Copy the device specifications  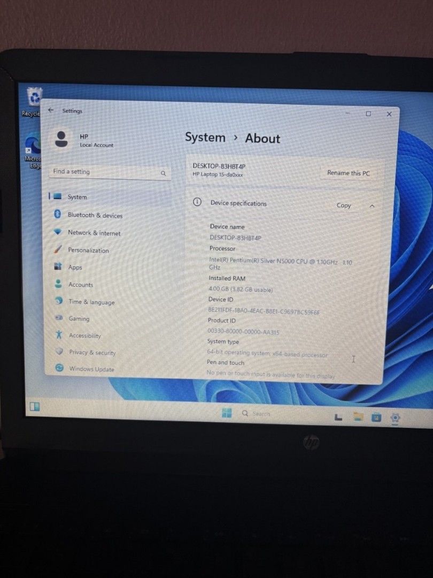[x=344, y=206]
